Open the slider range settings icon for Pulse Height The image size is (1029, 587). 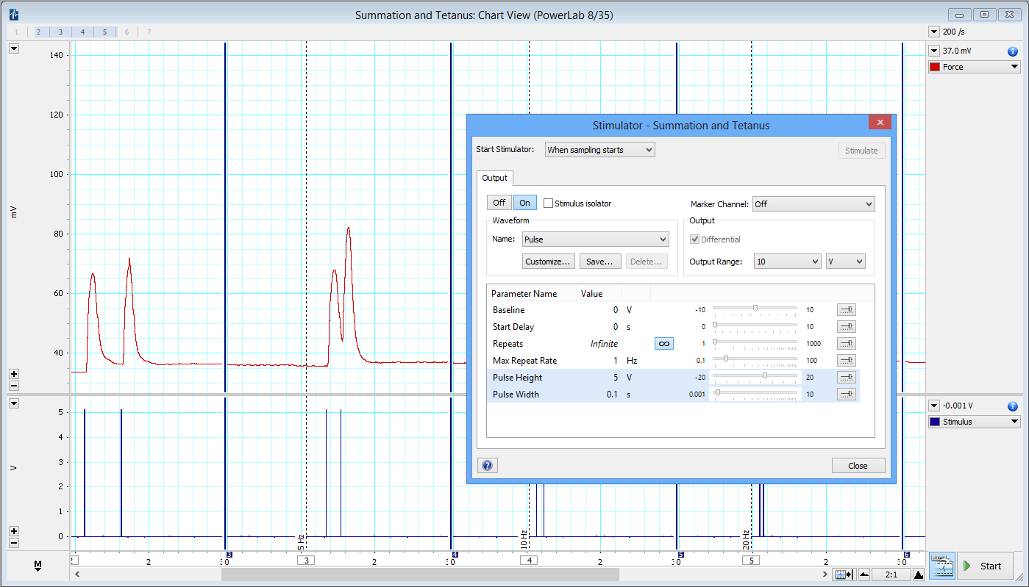[x=846, y=377]
